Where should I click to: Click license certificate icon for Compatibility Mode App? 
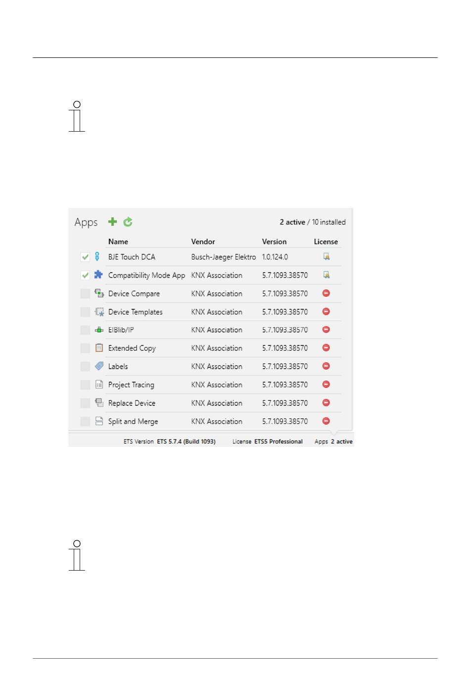(327, 275)
